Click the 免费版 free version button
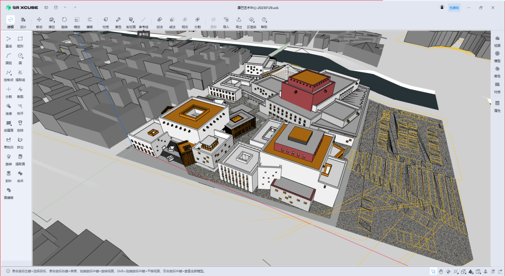Viewport: 505px width, 276px height. (454, 8)
